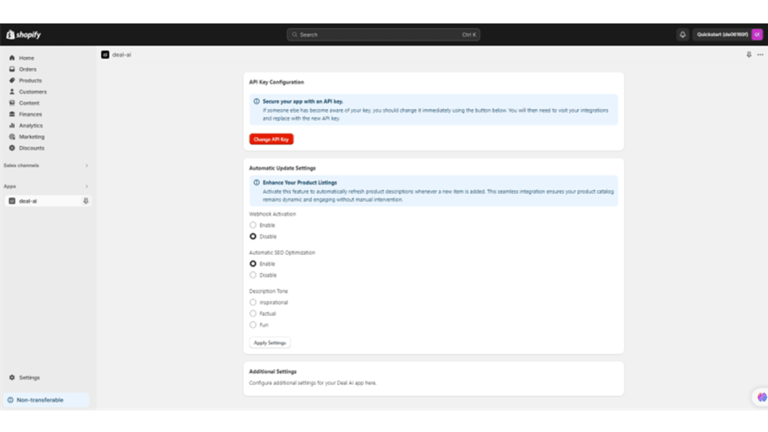Expand the Sales channels section chevron
The image size is (768, 432).
click(87, 166)
